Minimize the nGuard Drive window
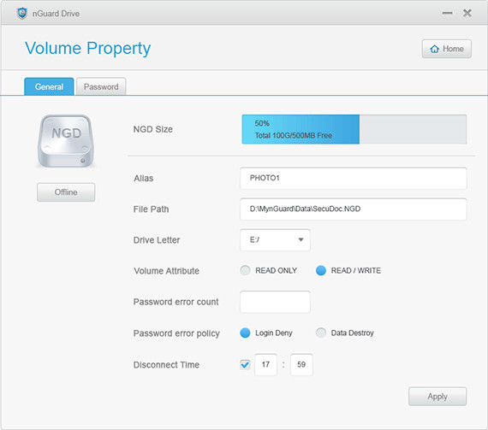The width and height of the screenshot is (488, 430). (x=447, y=13)
